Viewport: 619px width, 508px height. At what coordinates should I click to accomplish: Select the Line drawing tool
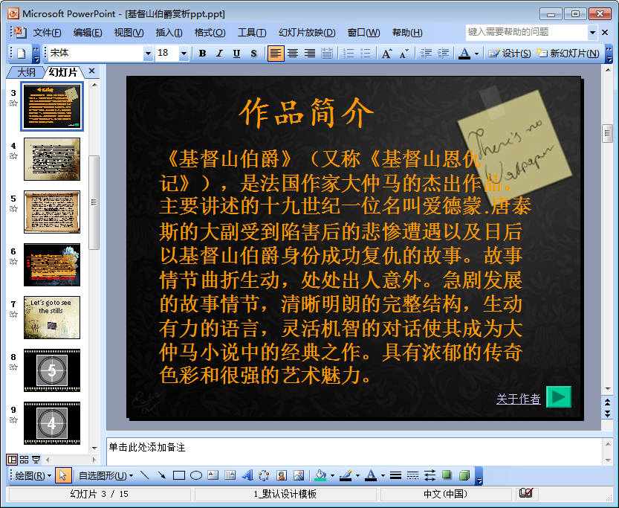click(144, 475)
